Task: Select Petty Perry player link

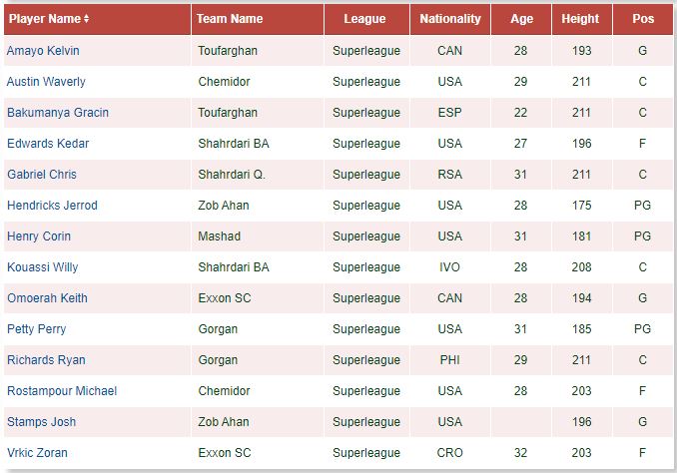Action: (x=37, y=329)
